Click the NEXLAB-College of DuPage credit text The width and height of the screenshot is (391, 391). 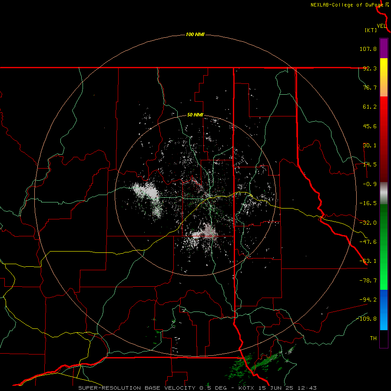[347, 5]
